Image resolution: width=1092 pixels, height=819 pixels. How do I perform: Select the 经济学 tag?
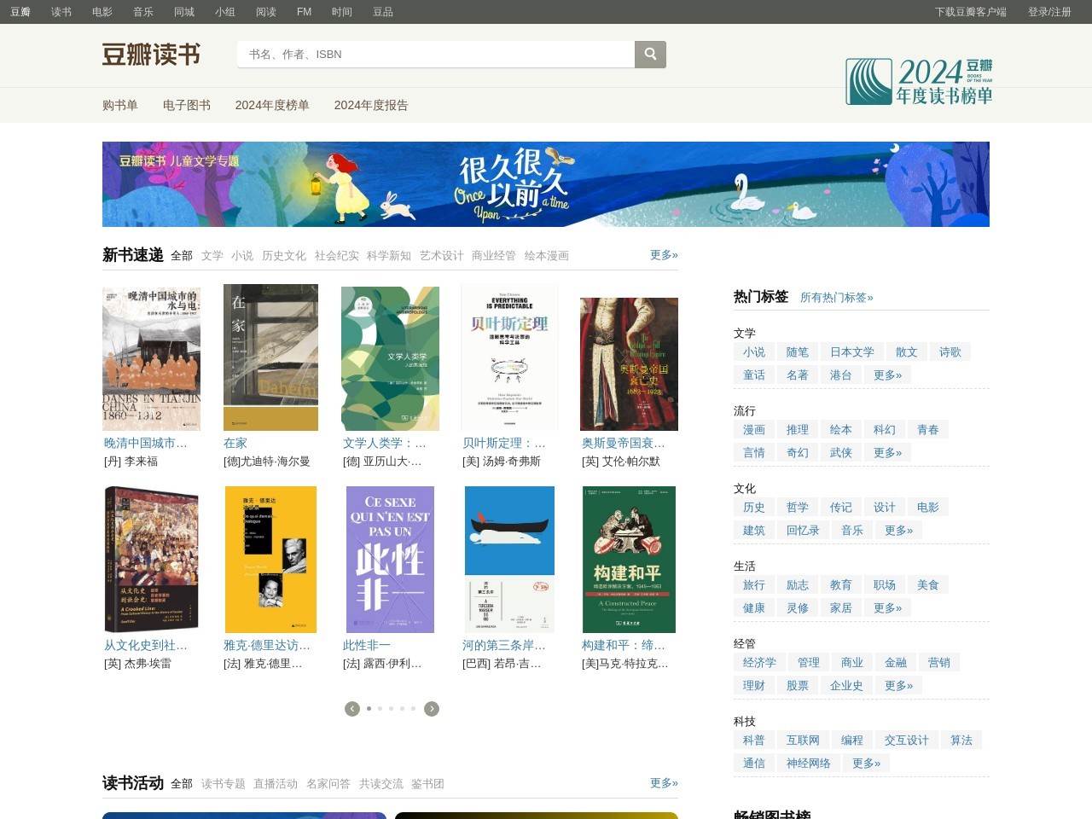coord(759,662)
